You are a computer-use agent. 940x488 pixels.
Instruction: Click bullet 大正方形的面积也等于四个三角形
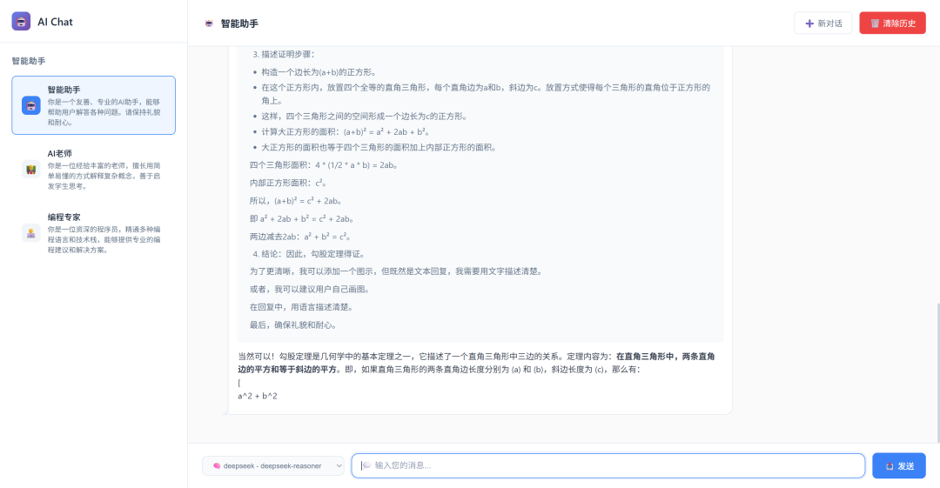379,148
